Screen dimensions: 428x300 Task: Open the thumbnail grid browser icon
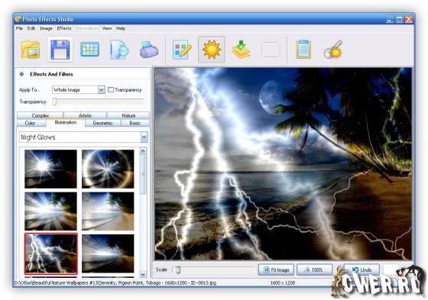pyautogui.click(x=89, y=50)
